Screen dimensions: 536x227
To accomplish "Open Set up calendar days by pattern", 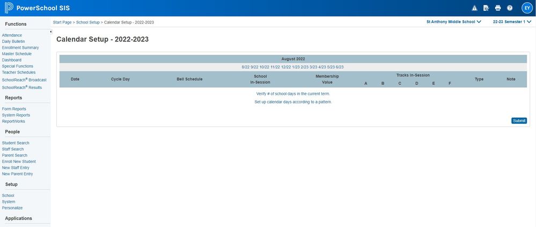I will [x=293, y=102].
